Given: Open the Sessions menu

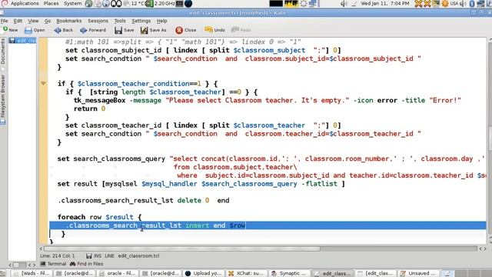Looking at the screenshot, I should (98, 21).
